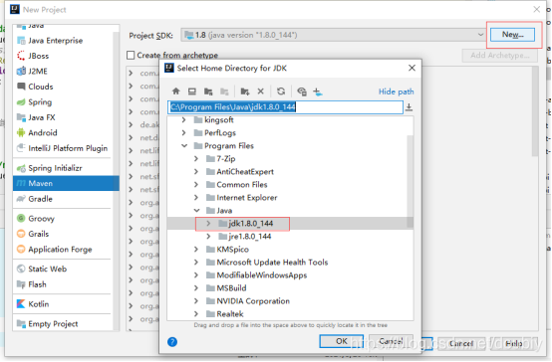Click the Delete (X) toolbar icon
The height and width of the screenshot is (362, 552).
[x=260, y=91]
